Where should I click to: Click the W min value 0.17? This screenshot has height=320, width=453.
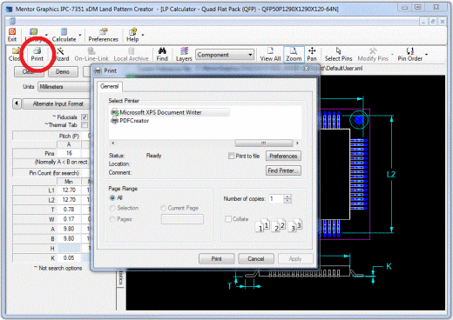[x=69, y=219]
